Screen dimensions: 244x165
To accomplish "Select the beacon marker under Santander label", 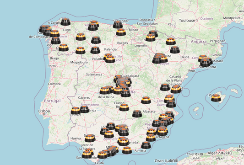I will (x=118, y=25).
